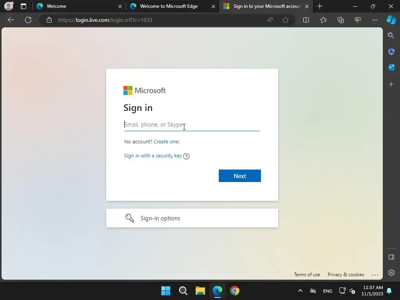
Task: Close the Welcome to Microsoft Edge tab
Action: tap(213, 6)
